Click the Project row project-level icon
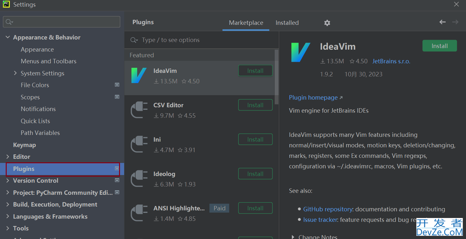Viewport: 466px width, 239px height. point(117,192)
